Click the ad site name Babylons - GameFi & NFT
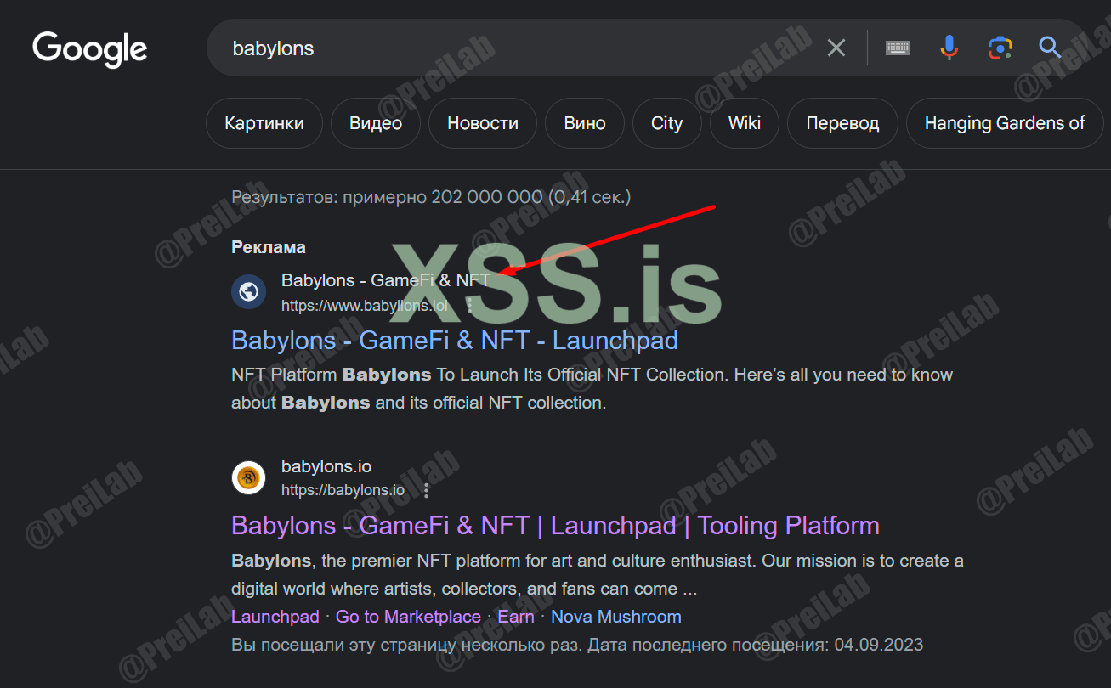 (386, 280)
